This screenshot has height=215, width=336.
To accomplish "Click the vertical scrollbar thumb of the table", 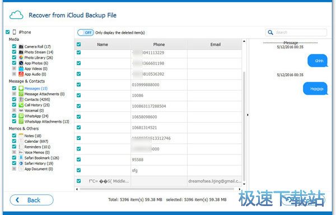I will pyautogui.click(x=244, y=127).
